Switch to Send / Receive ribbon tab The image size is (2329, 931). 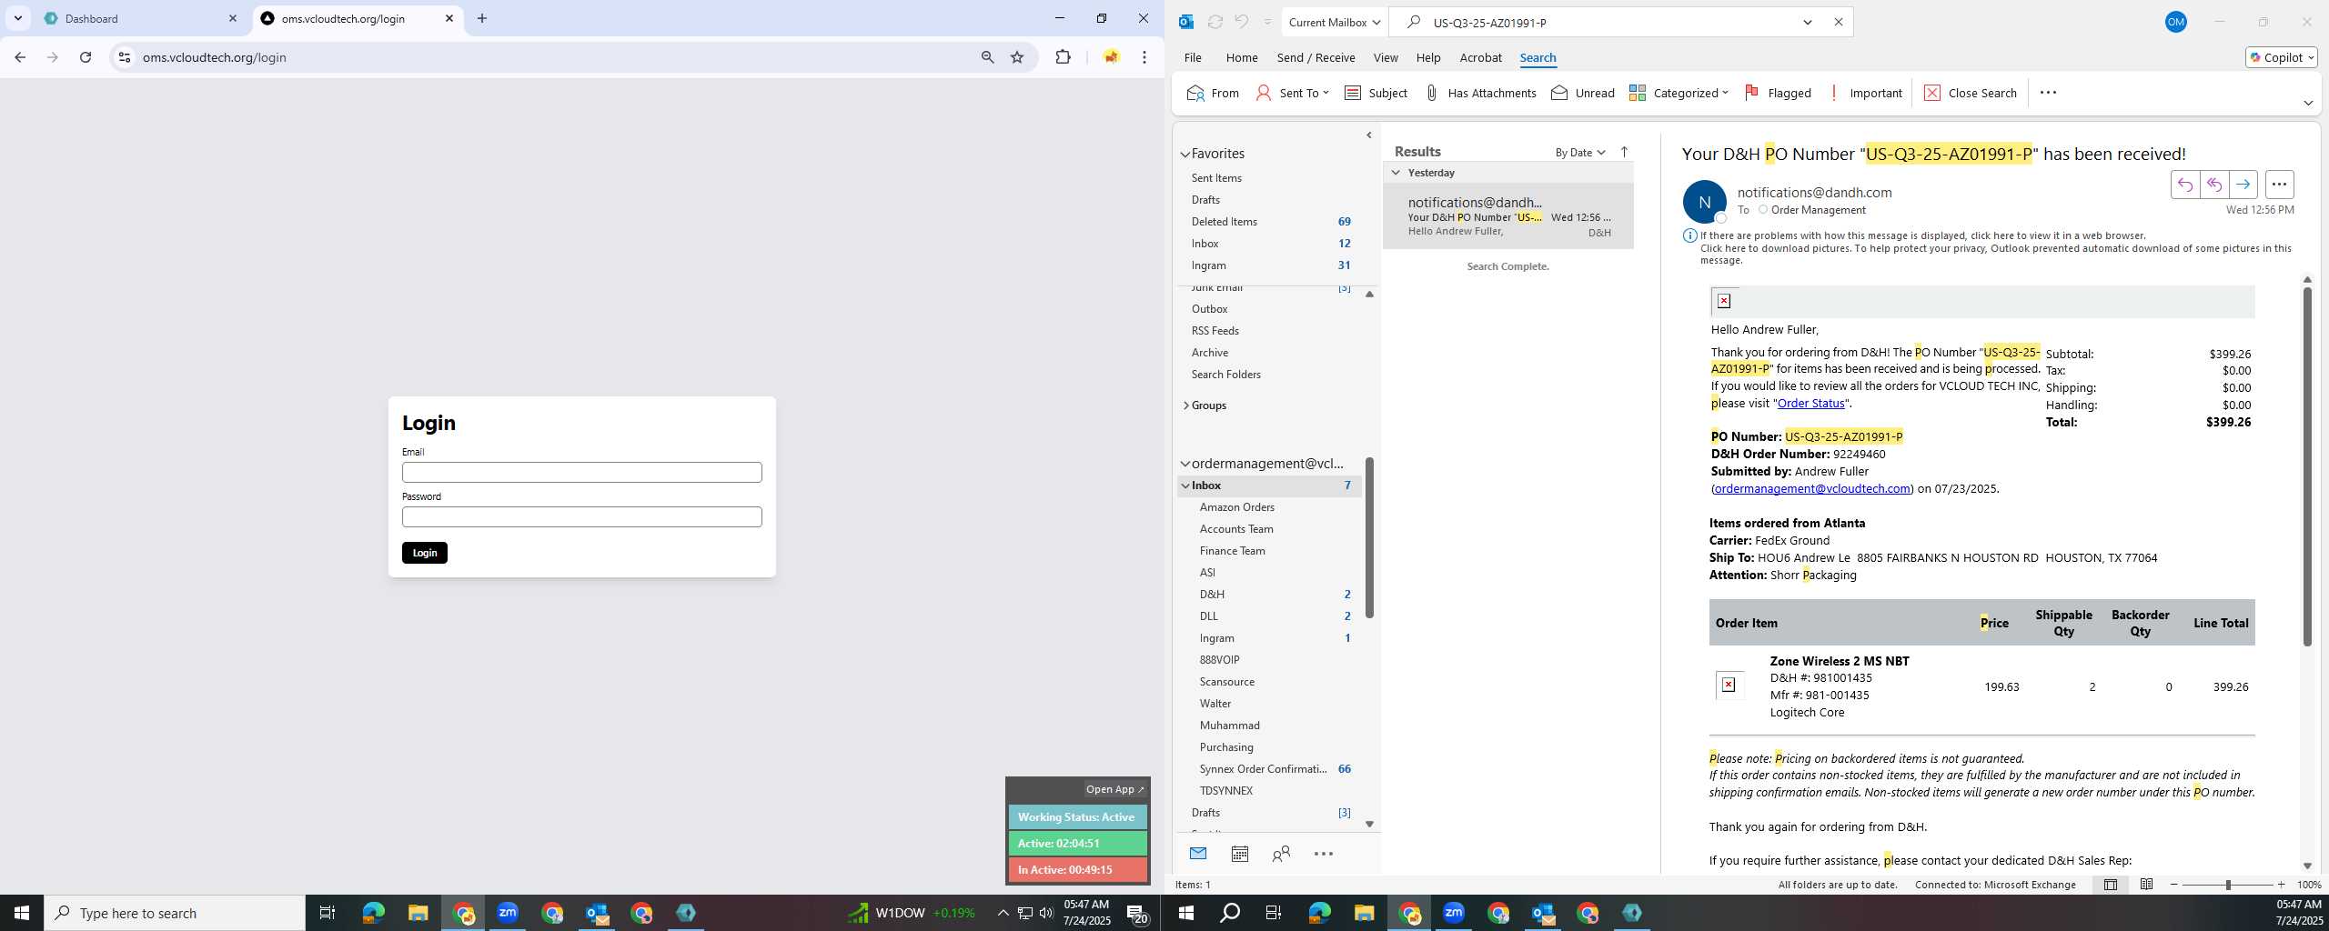click(x=1316, y=57)
